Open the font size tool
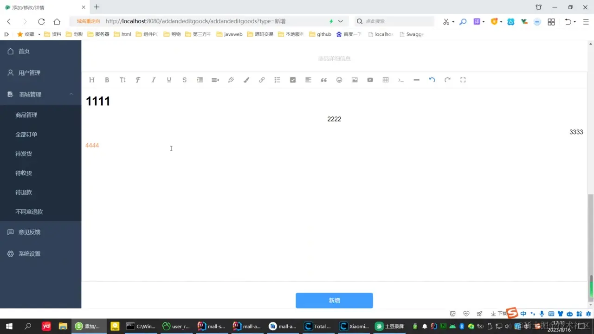This screenshot has width=594, height=334. 123,80
